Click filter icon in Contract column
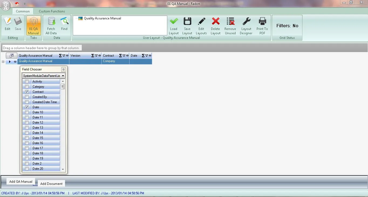The width and height of the screenshot is (368, 197). (124, 56)
